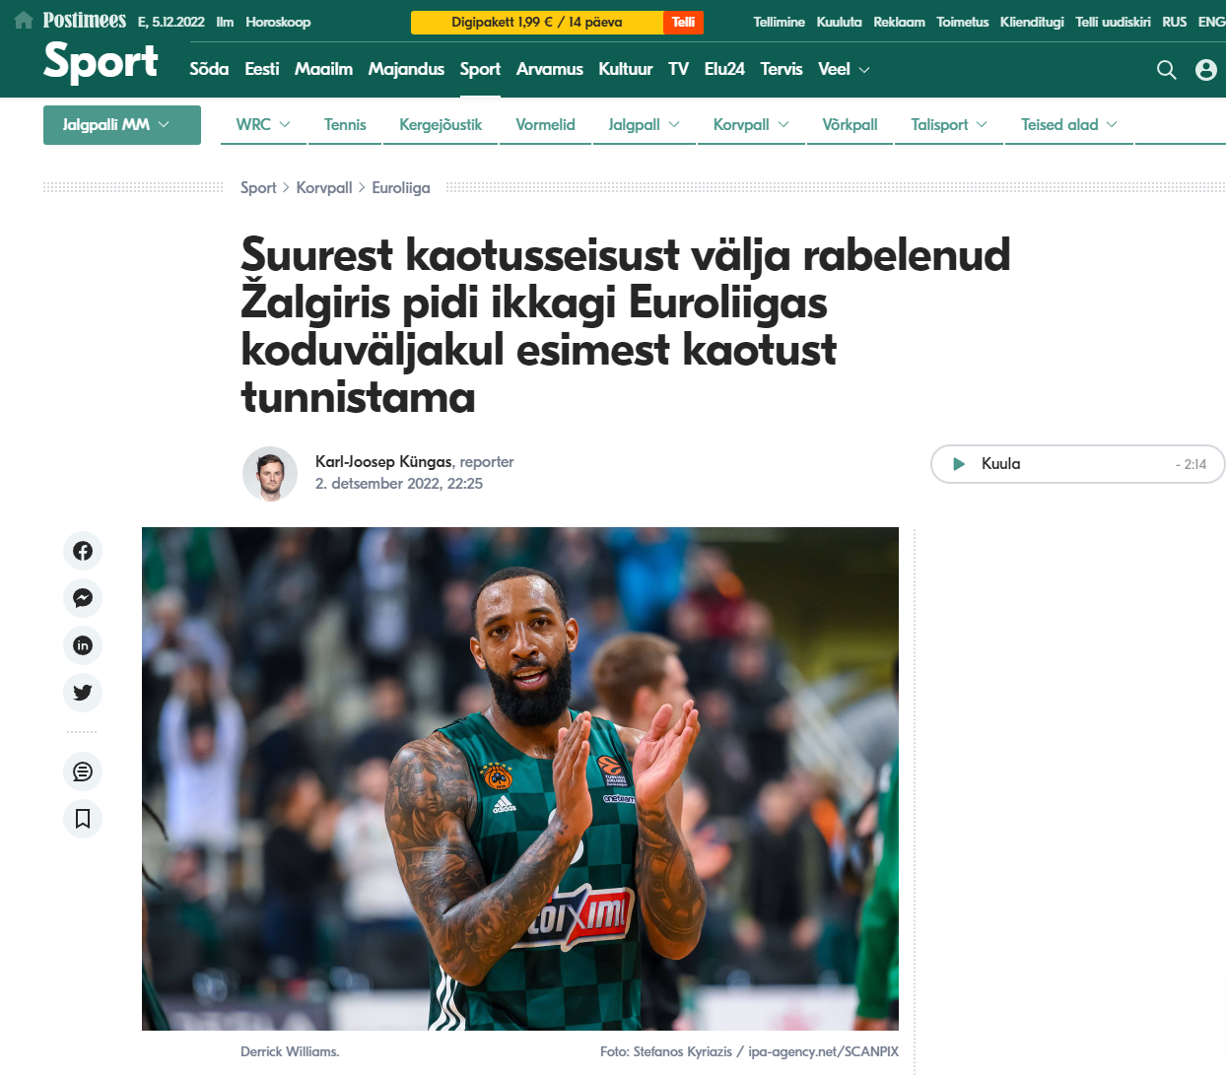The image size is (1226, 1075).
Task: Expand the WRC submenu
Action: (x=263, y=125)
